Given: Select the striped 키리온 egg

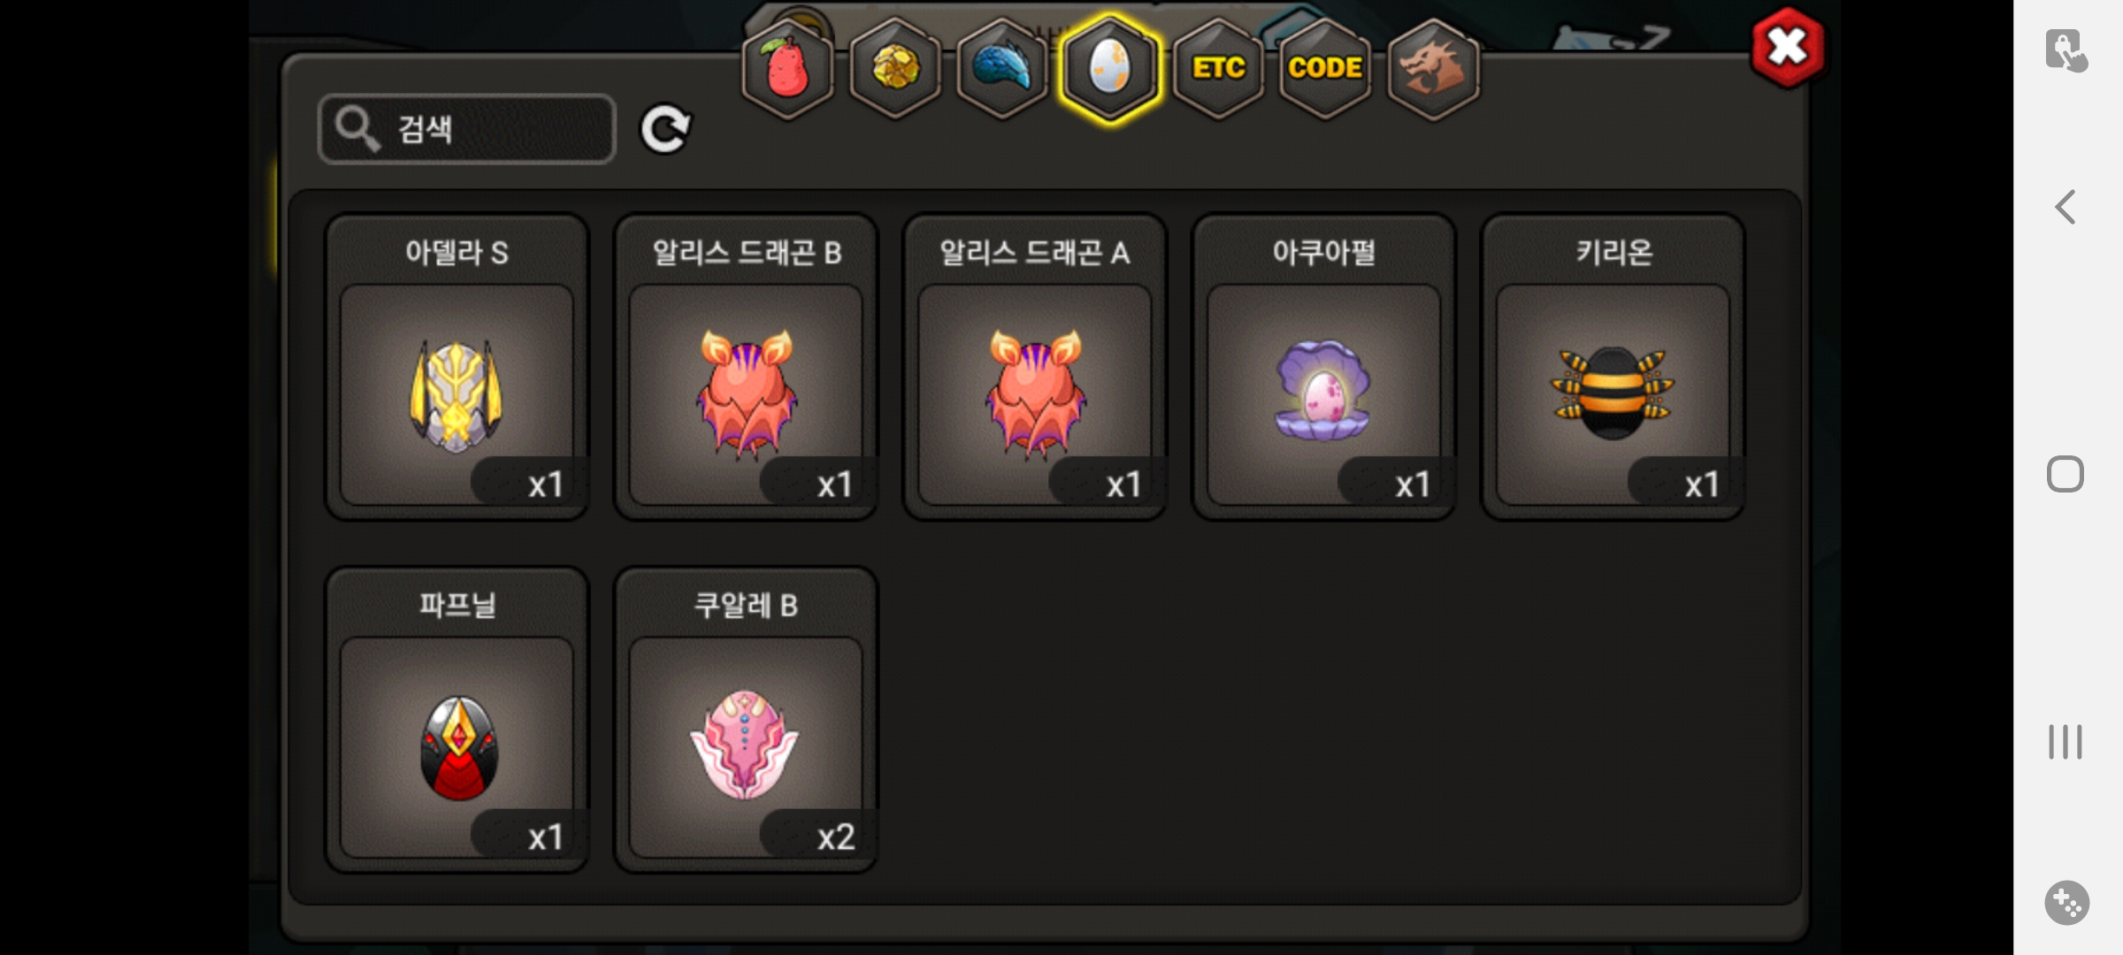Looking at the screenshot, I should tap(1613, 367).
